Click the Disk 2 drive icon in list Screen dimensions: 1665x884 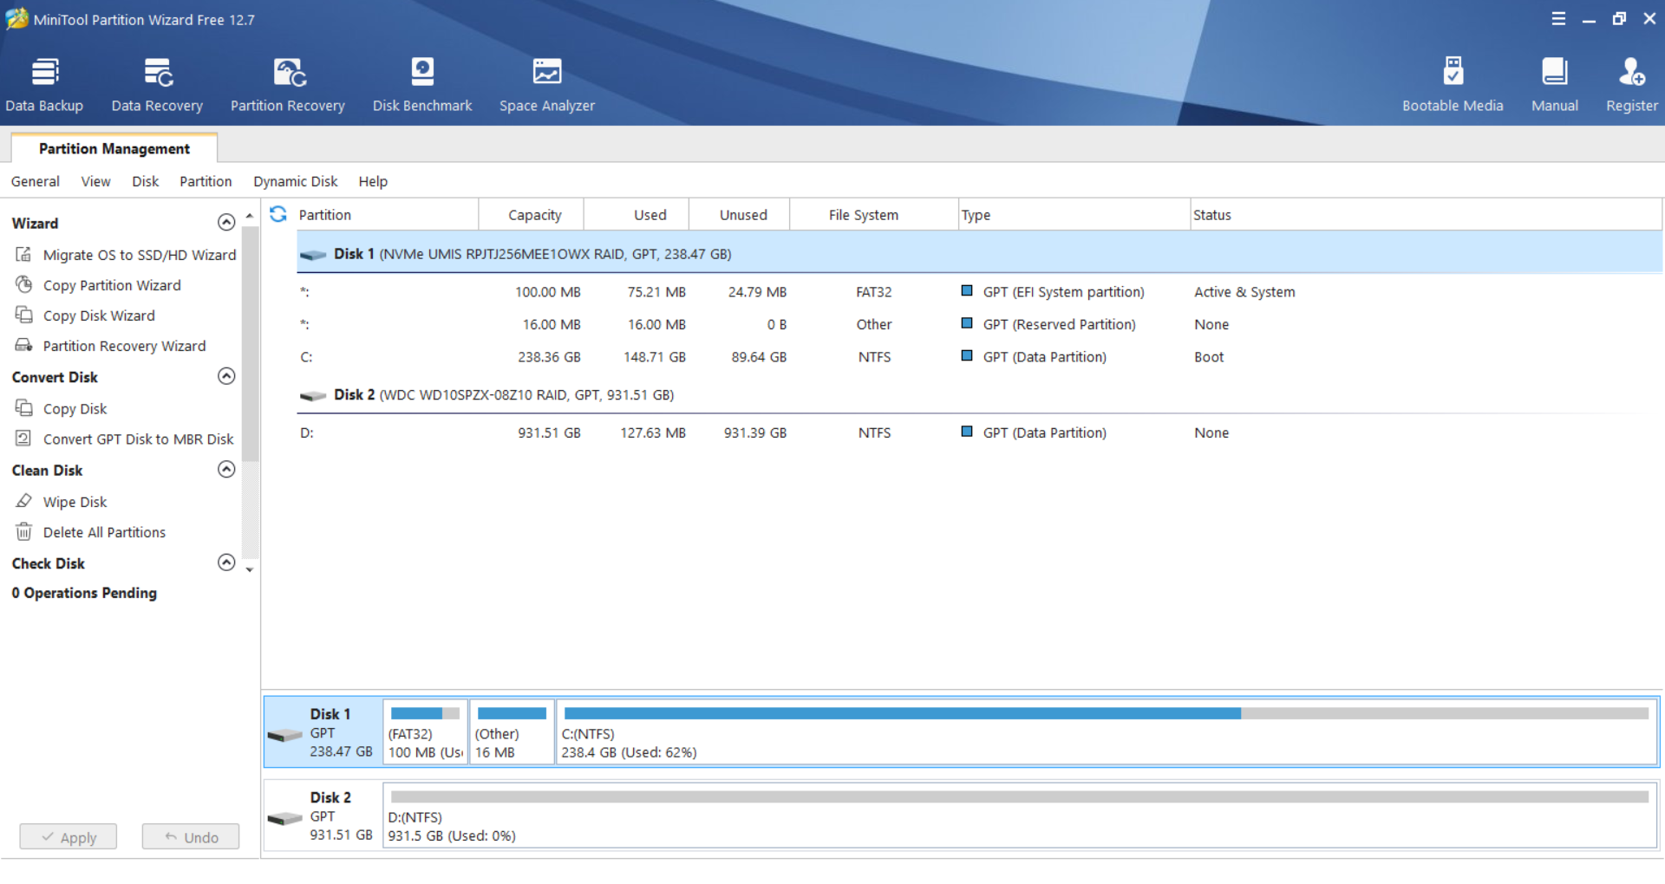313,396
